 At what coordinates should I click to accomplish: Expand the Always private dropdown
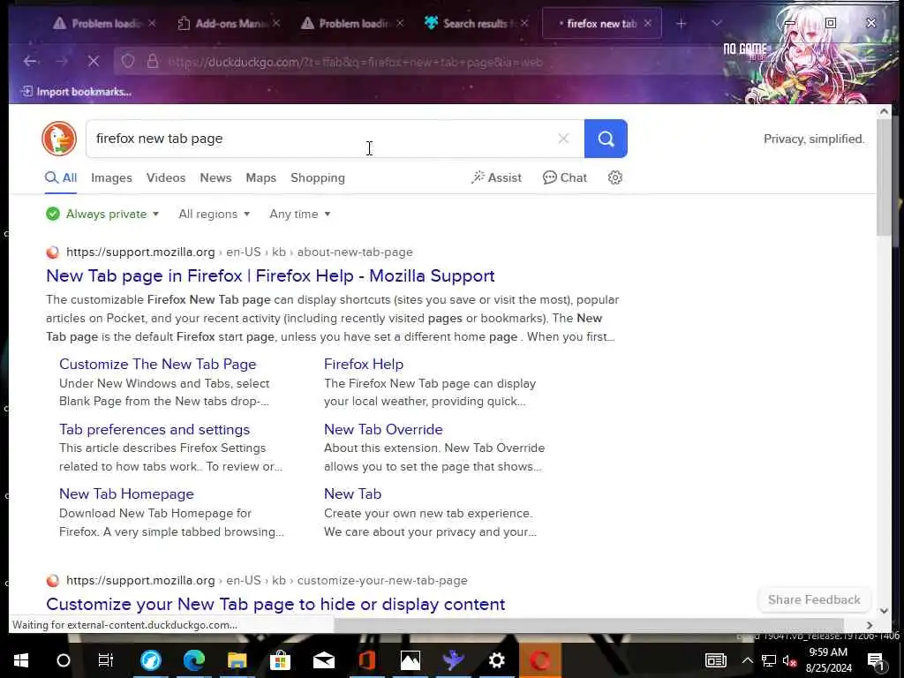[102, 214]
